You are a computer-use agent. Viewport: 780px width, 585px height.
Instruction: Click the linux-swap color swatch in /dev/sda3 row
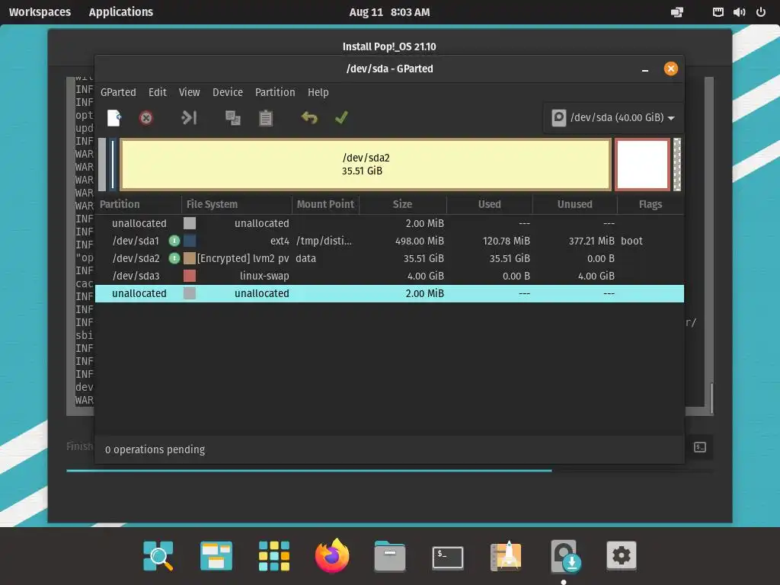(x=190, y=276)
